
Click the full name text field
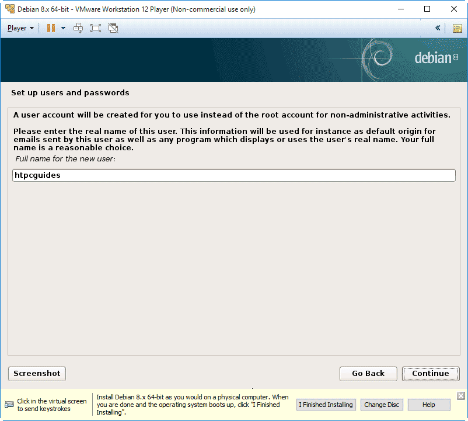[233, 175]
